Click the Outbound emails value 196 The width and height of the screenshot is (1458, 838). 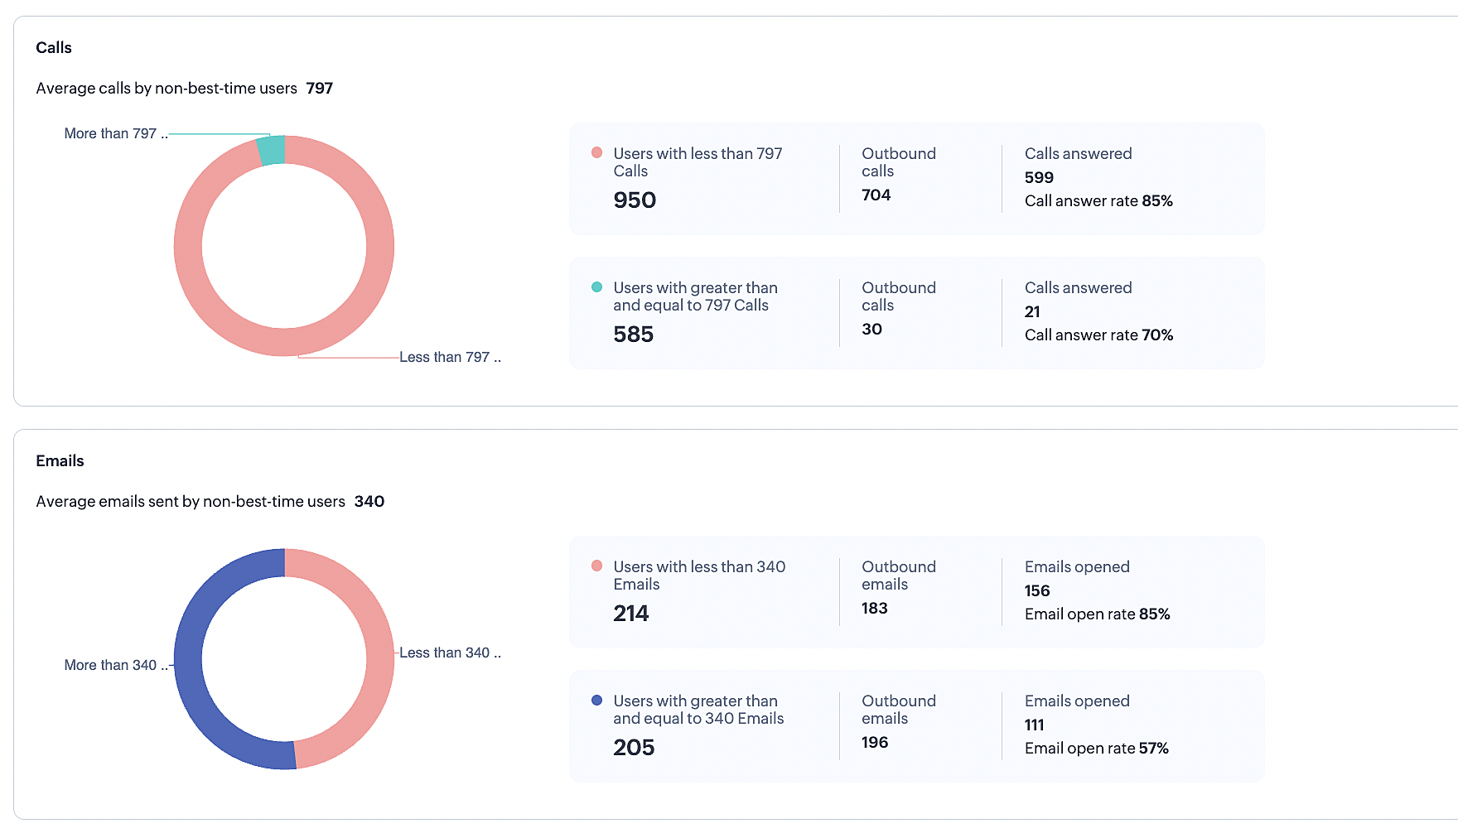click(875, 743)
